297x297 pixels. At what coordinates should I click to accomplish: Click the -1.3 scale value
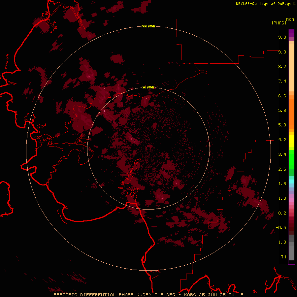click(x=281, y=242)
